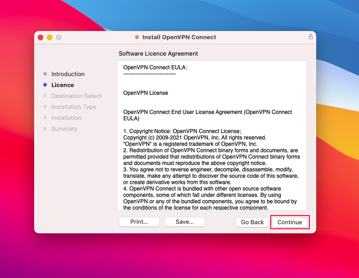Click the 'Install OpenVPN Connect' window title
The height and width of the screenshot is (278, 359).
pyautogui.click(x=179, y=37)
